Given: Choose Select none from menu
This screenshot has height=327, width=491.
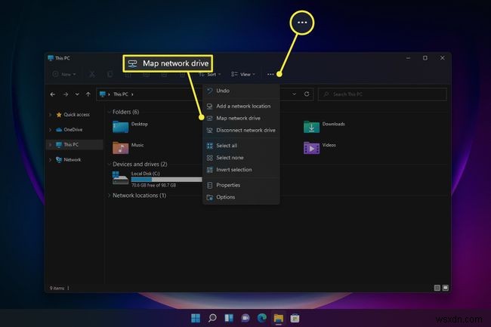Looking at the screenshot, I should [x=241, y=157].
